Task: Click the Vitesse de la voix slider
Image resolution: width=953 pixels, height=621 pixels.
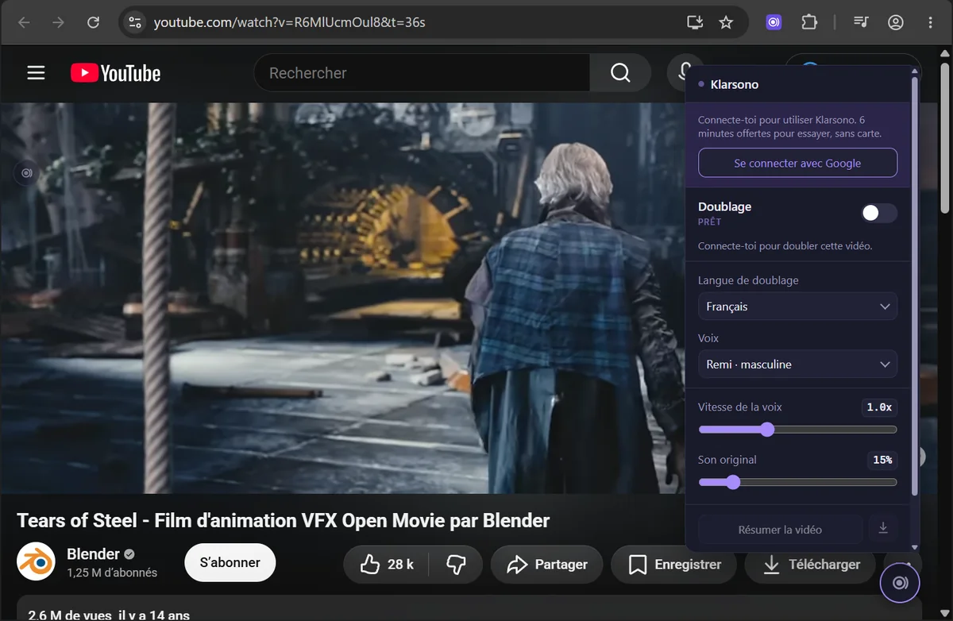Action: tap(797, 430)
